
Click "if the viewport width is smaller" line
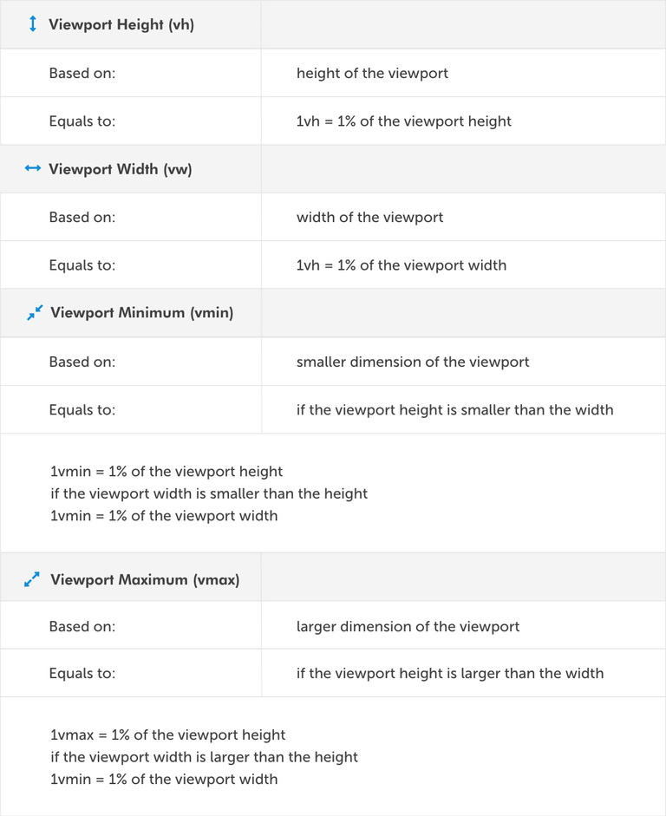point(209,493)
